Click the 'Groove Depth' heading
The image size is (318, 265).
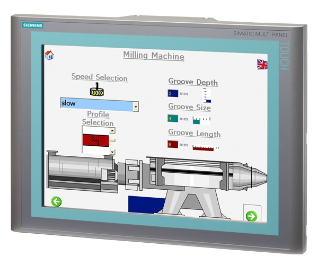click(x=193, y=82)
